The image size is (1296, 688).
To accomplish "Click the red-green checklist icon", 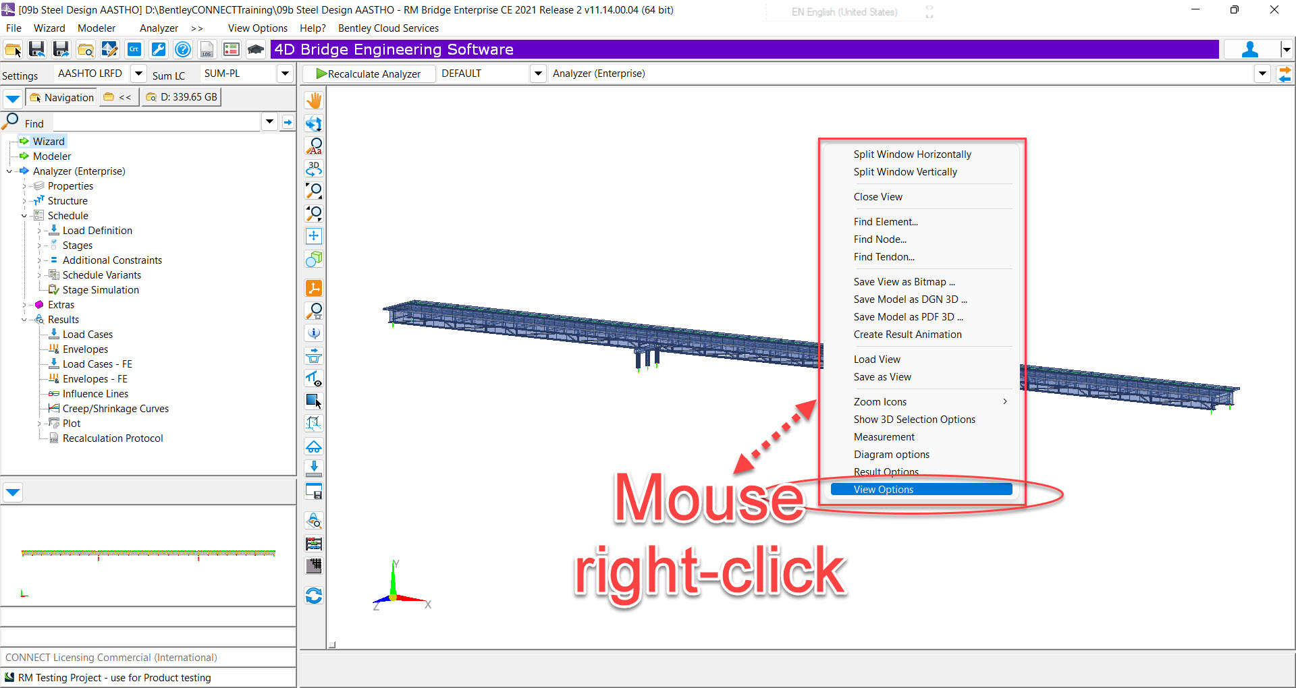I will (x=232, y=49).
